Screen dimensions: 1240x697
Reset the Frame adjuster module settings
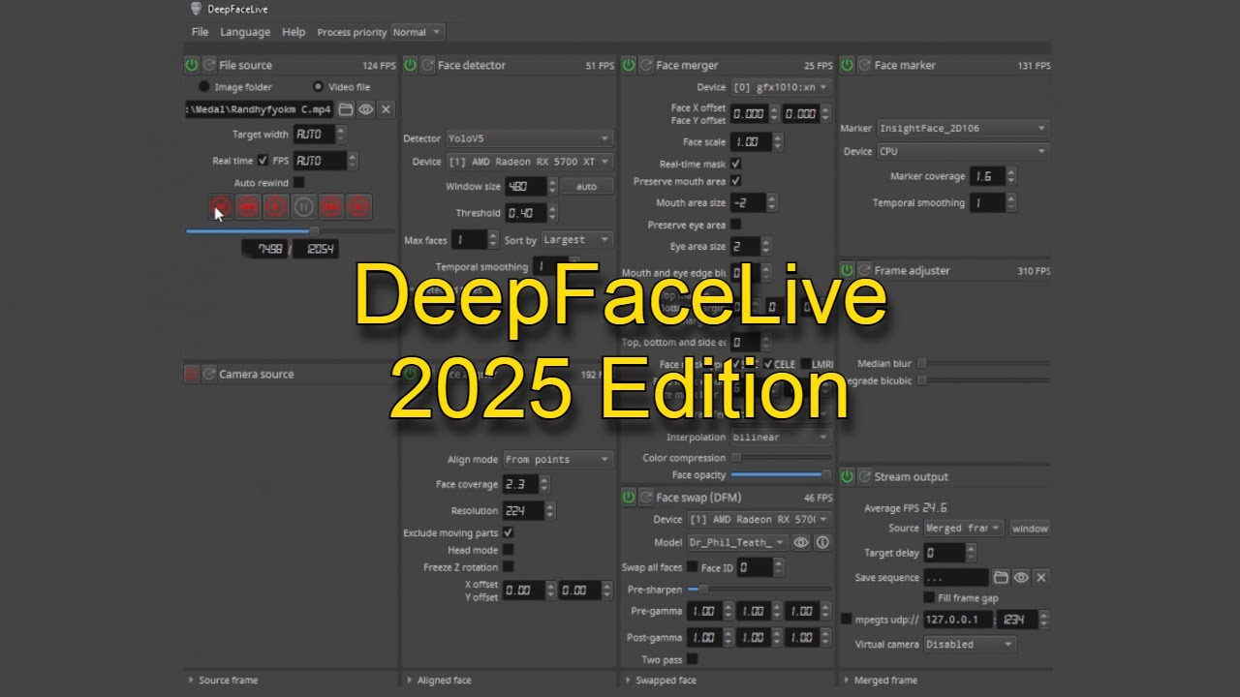864,271
